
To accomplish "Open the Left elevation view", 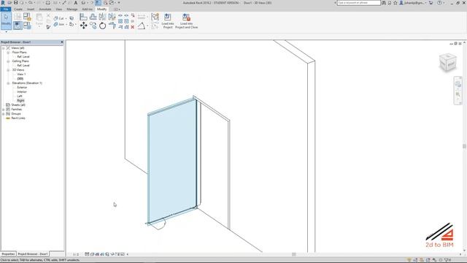I will 20,96.
